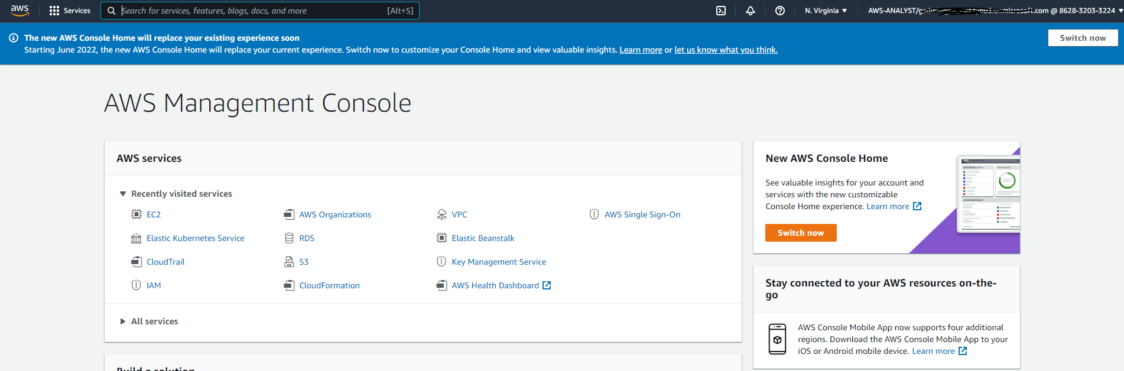
Task: Click the new console preview thumbnail
Action: [x=988, y=194]
